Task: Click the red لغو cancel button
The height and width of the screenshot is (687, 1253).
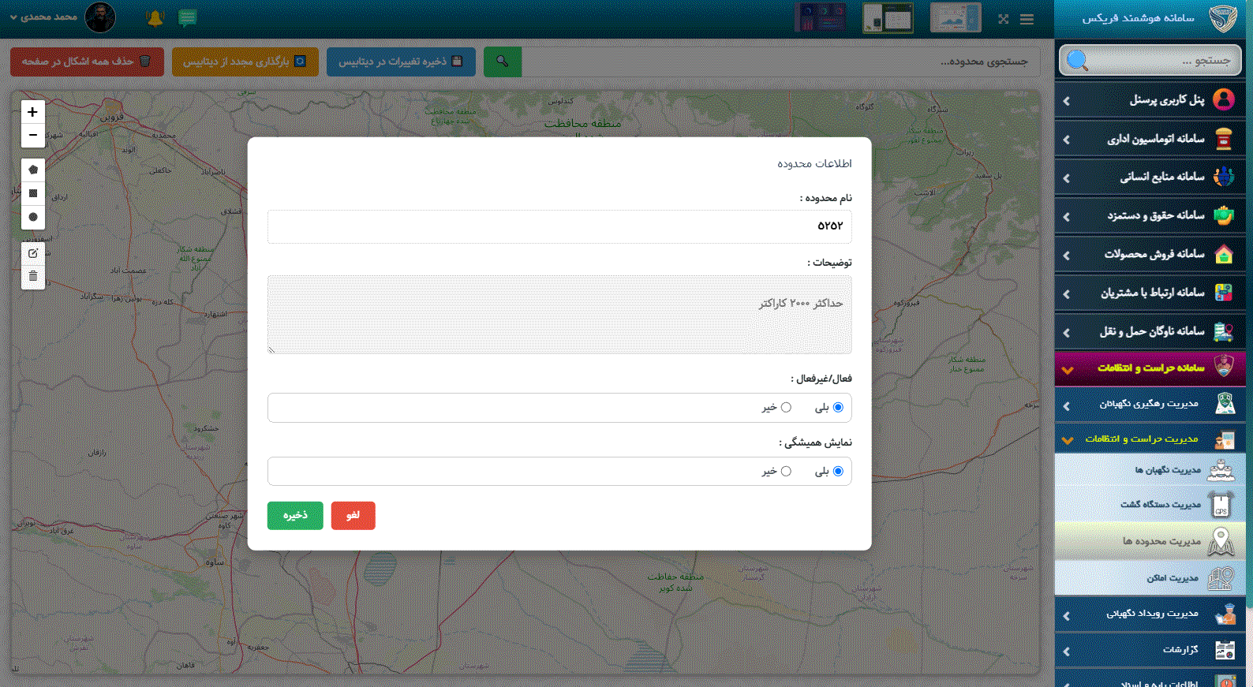Action: (353, 515)
